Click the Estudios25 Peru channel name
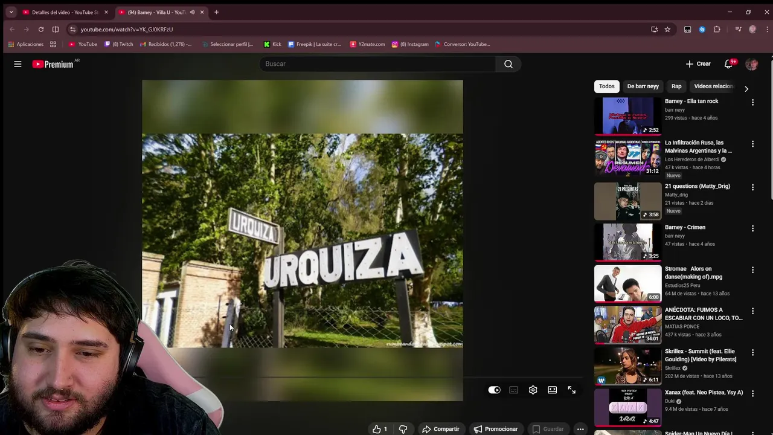Screen dimensions: 773x435 pyautogui.click(x=682, y=285)
